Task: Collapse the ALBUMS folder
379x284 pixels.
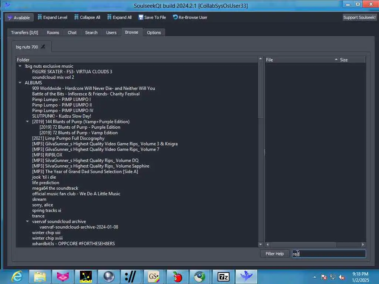Action: 20,82
